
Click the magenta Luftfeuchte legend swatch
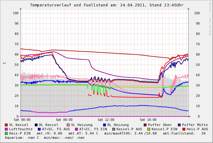6,129
